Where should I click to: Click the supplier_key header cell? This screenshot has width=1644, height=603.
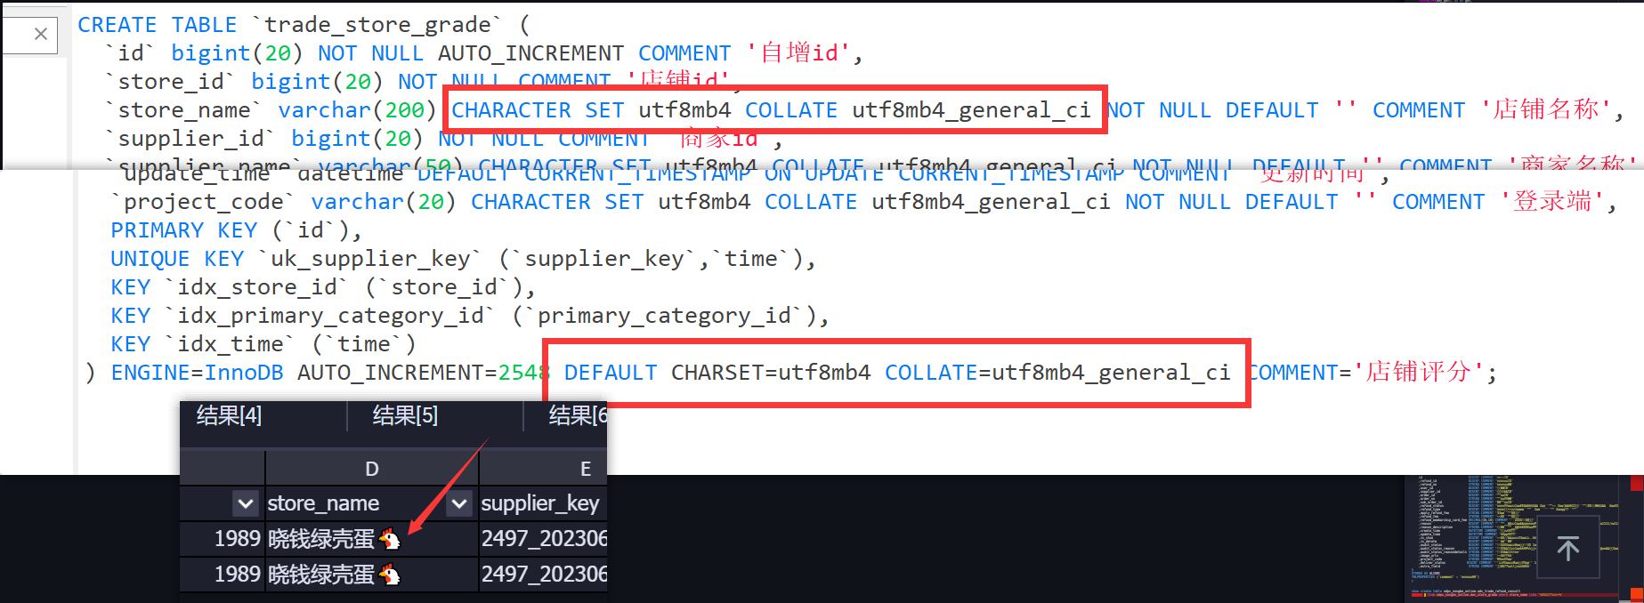click(539, 503)
